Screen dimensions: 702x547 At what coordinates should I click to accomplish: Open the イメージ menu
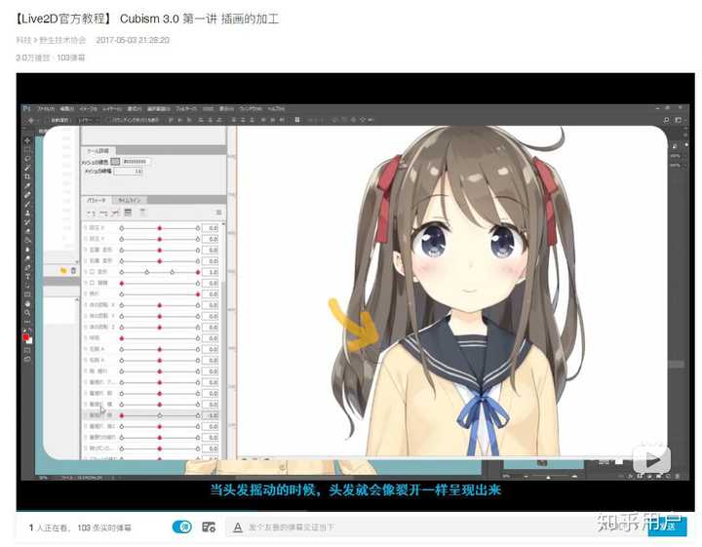(x=88, y=109)
